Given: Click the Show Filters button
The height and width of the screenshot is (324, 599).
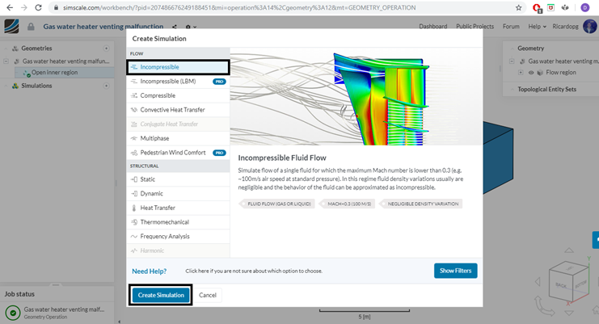Looking at the screenshot, I should pos(455,271).
